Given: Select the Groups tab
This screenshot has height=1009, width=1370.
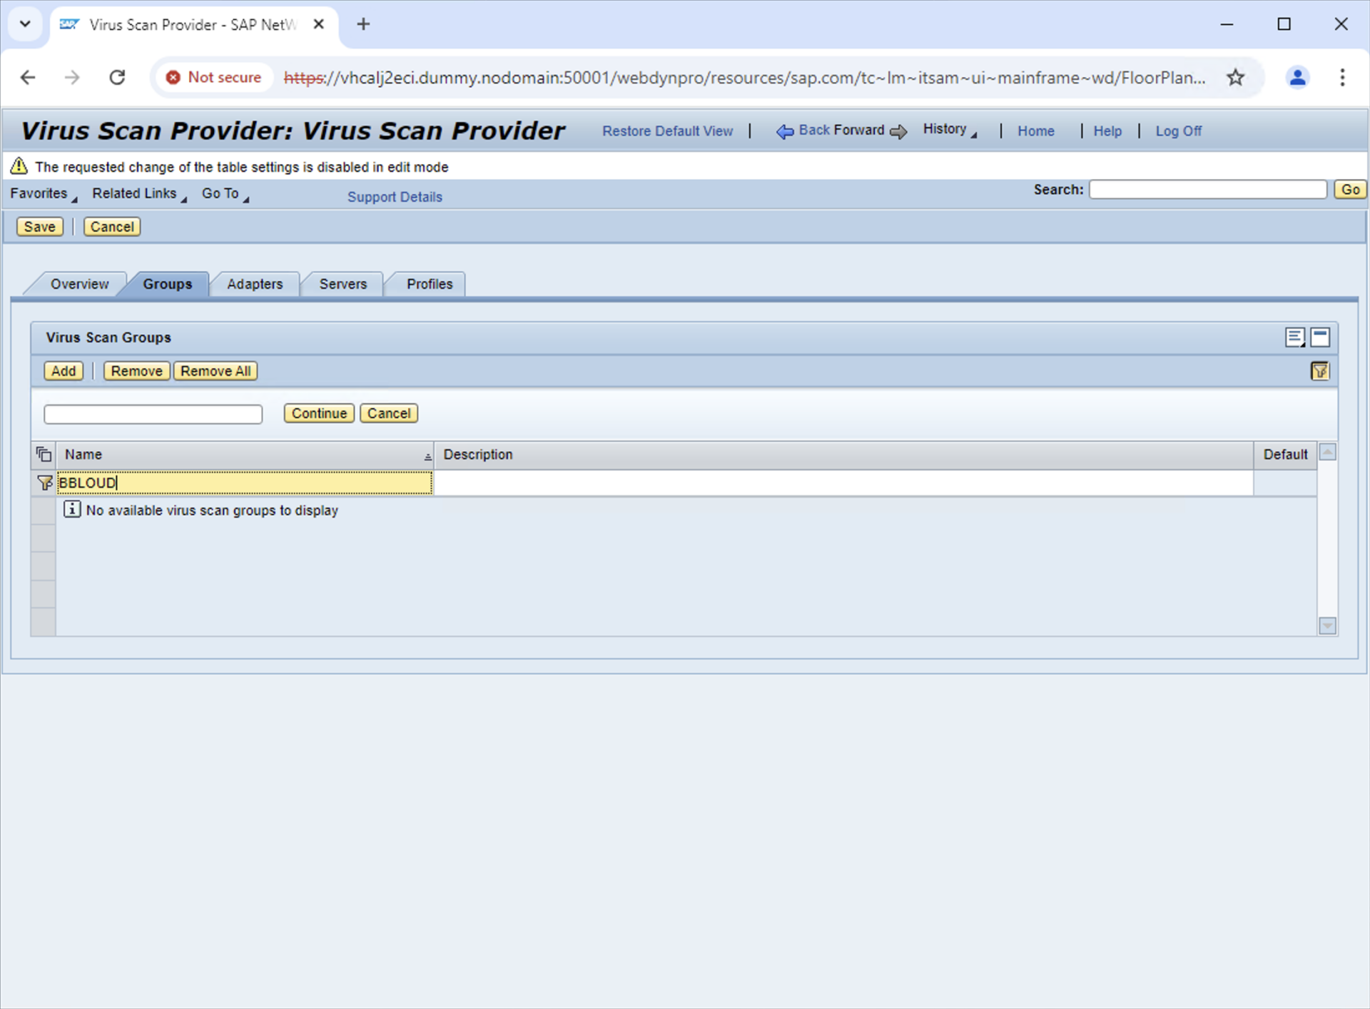Looking at the screenshot, I should [168, 284].
